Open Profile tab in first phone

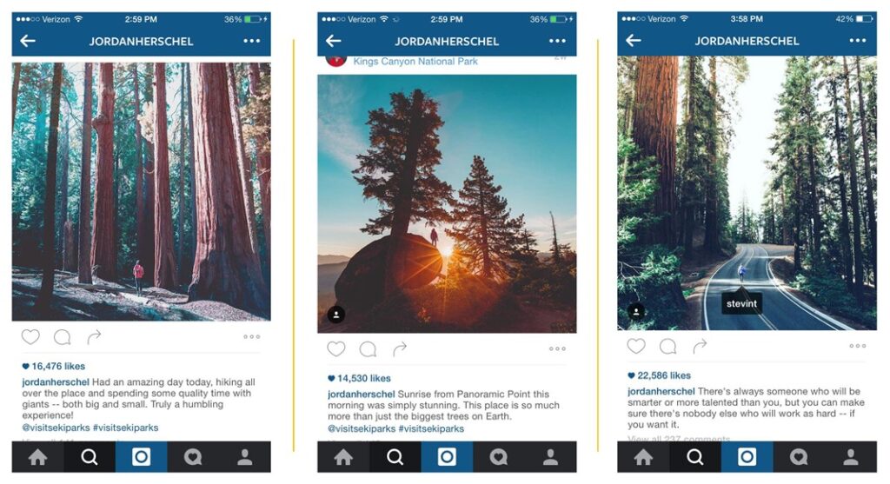tap(244, 457)
